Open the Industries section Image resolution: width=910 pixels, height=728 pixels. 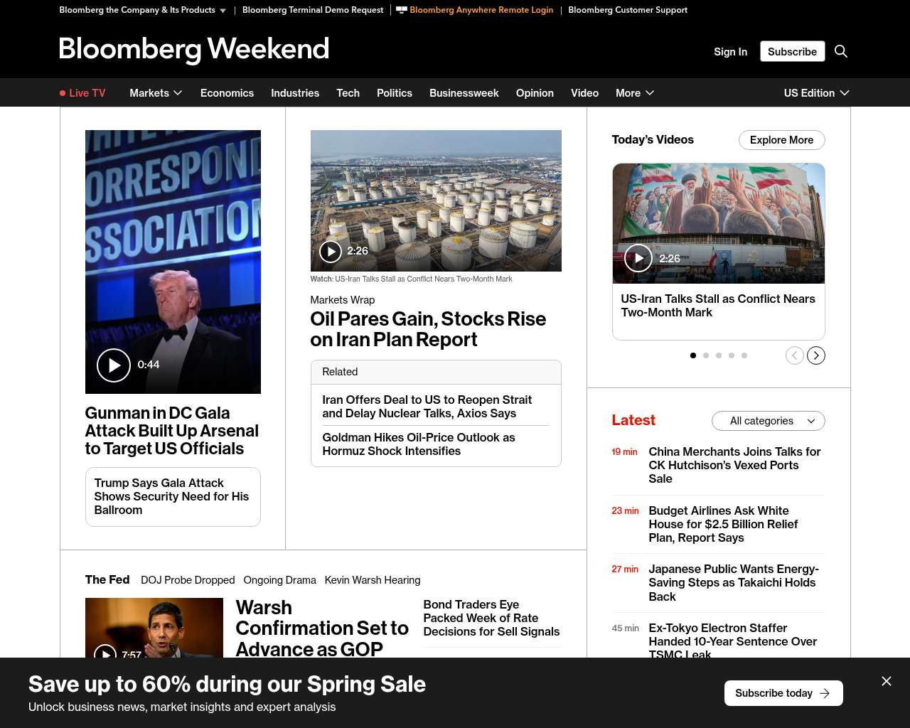click(x=295, y=93)
